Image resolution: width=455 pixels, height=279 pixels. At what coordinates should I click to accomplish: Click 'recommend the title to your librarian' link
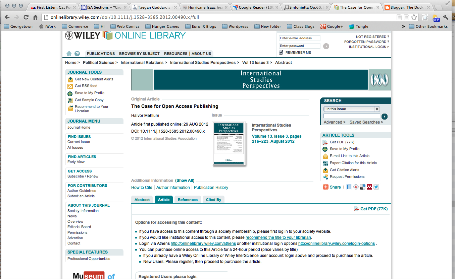[279, 237]
